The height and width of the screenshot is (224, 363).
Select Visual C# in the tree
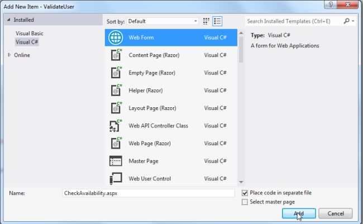click(x=27, y=42)
